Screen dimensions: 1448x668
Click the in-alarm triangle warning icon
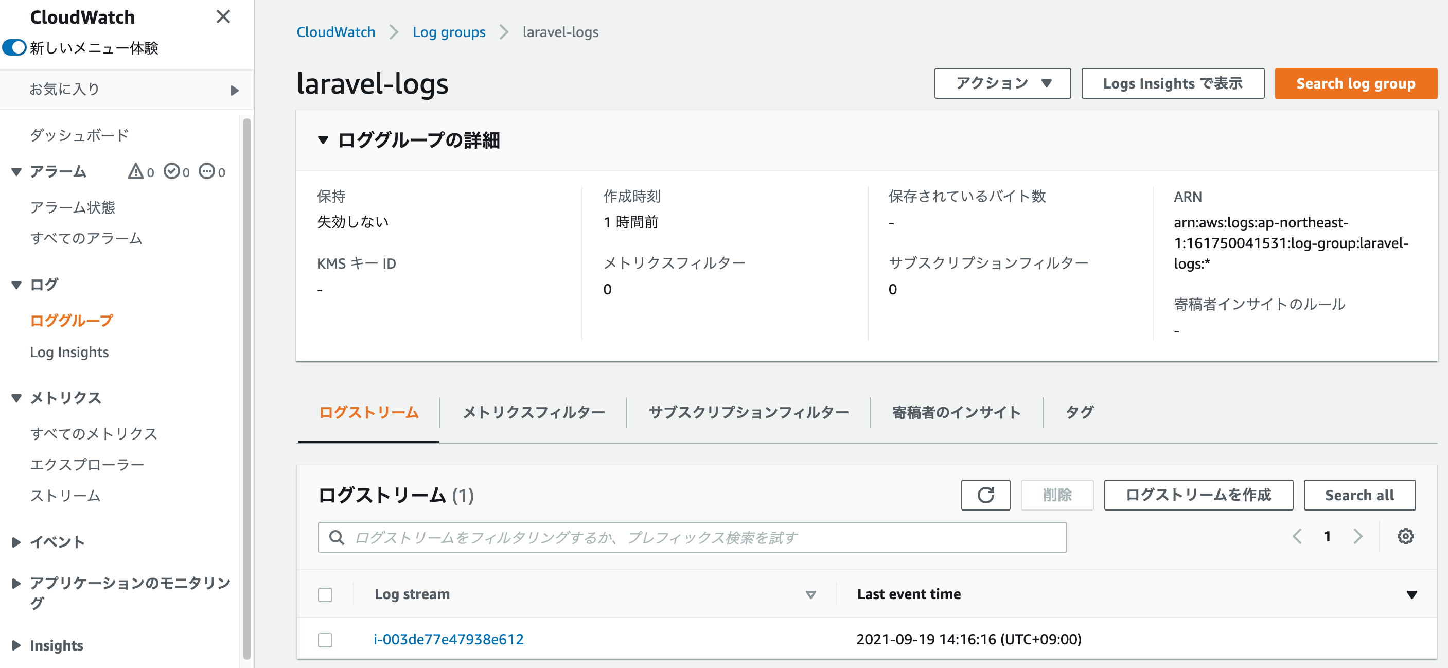tap(135, 171)
